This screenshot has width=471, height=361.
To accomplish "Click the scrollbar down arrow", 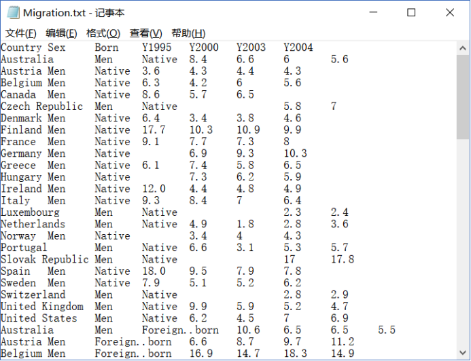I will point(463,352).
